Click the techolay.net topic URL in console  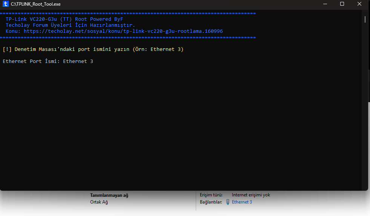[x=123, y=31]
